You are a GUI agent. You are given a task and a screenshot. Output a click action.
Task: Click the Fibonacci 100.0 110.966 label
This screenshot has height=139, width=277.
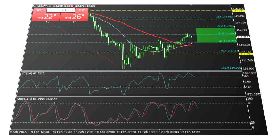tap(231, 68)
